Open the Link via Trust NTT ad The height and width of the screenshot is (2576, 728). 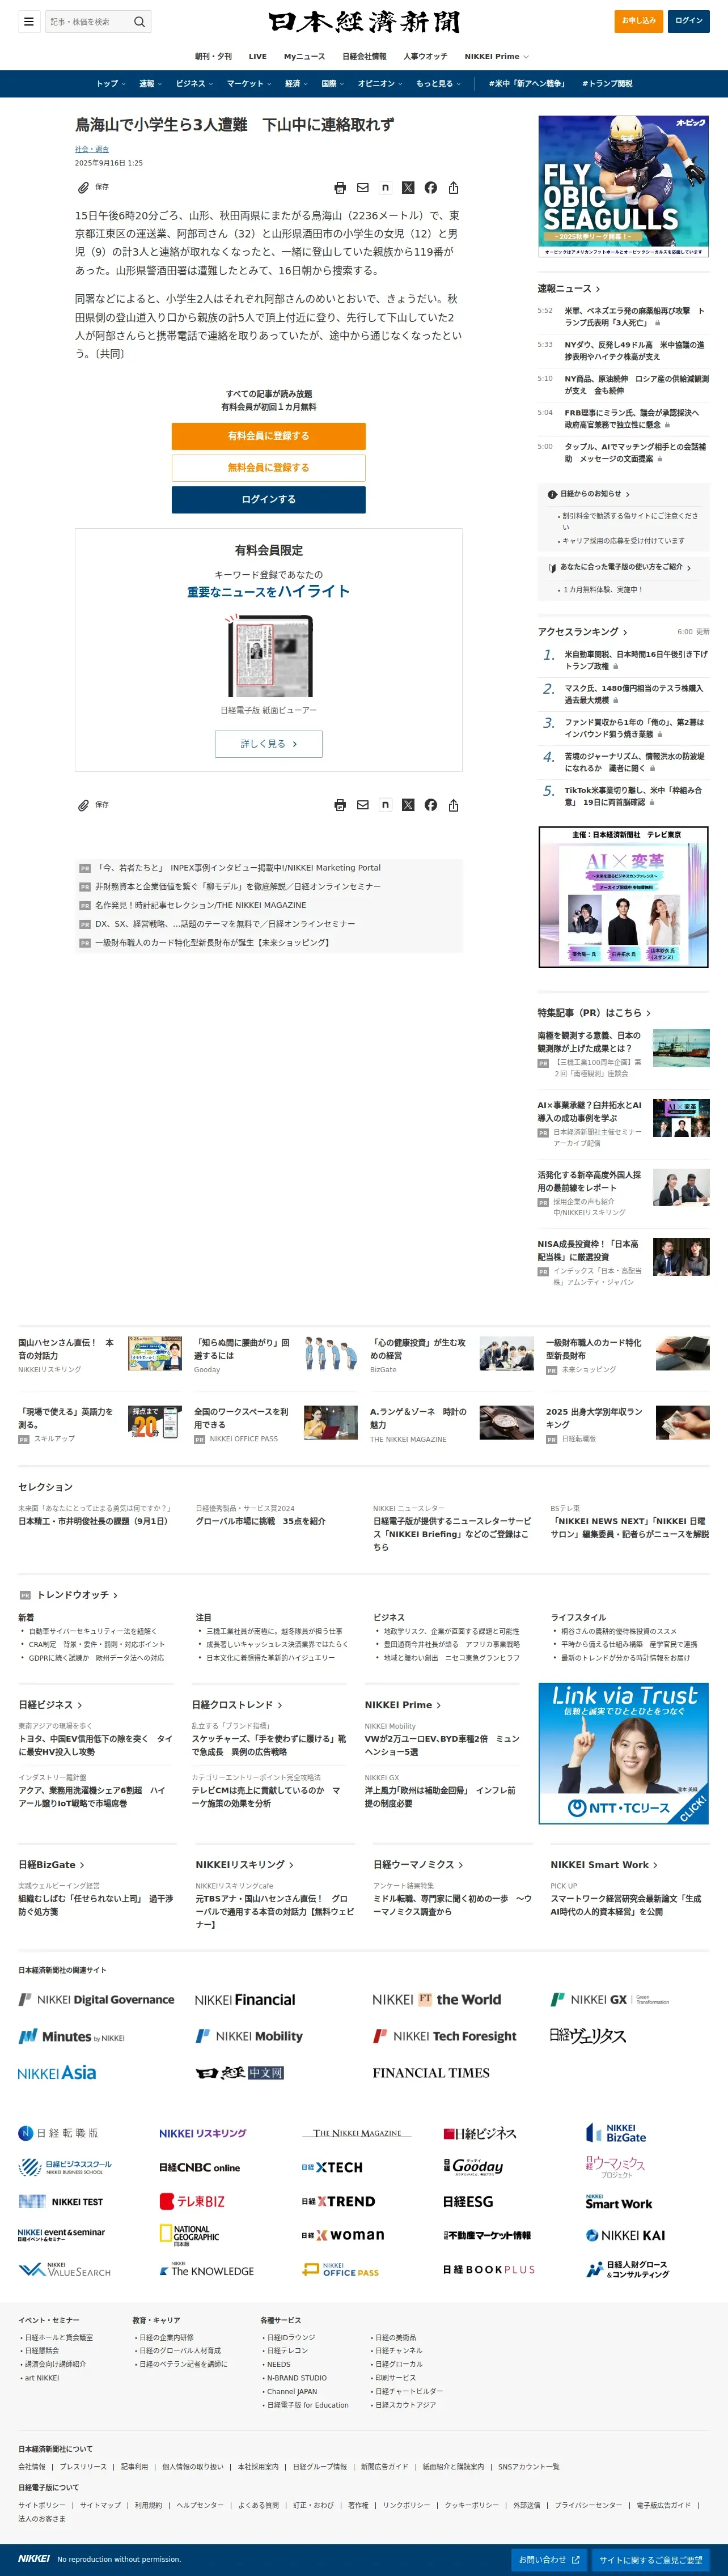(x=623, y=1754)
